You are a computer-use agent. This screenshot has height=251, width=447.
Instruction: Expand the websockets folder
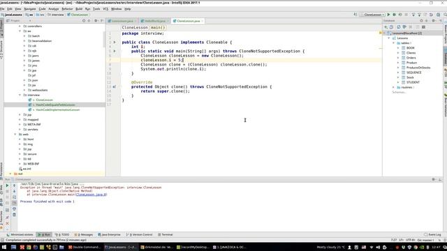pos(24,90)
